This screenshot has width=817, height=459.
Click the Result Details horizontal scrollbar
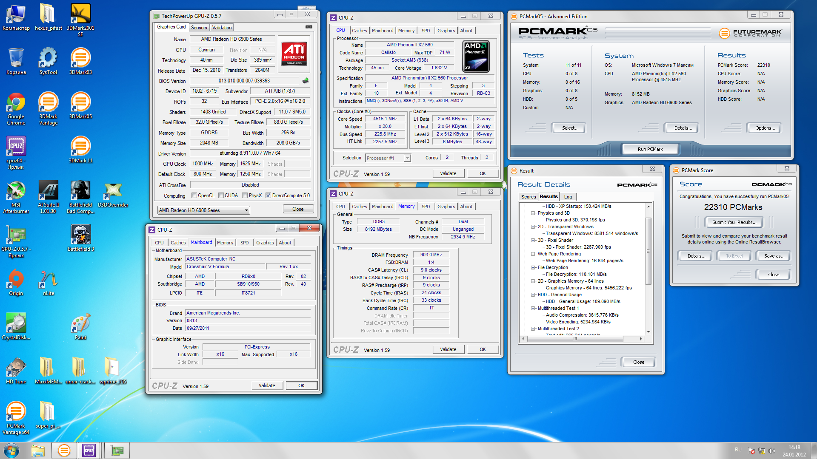click(x=575, y=339)
